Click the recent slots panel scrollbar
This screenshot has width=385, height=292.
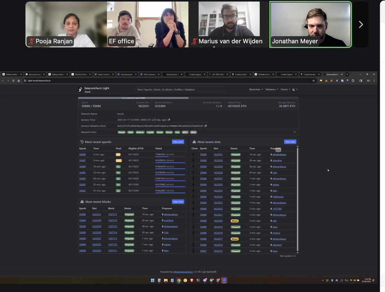(x=297, y=199)
